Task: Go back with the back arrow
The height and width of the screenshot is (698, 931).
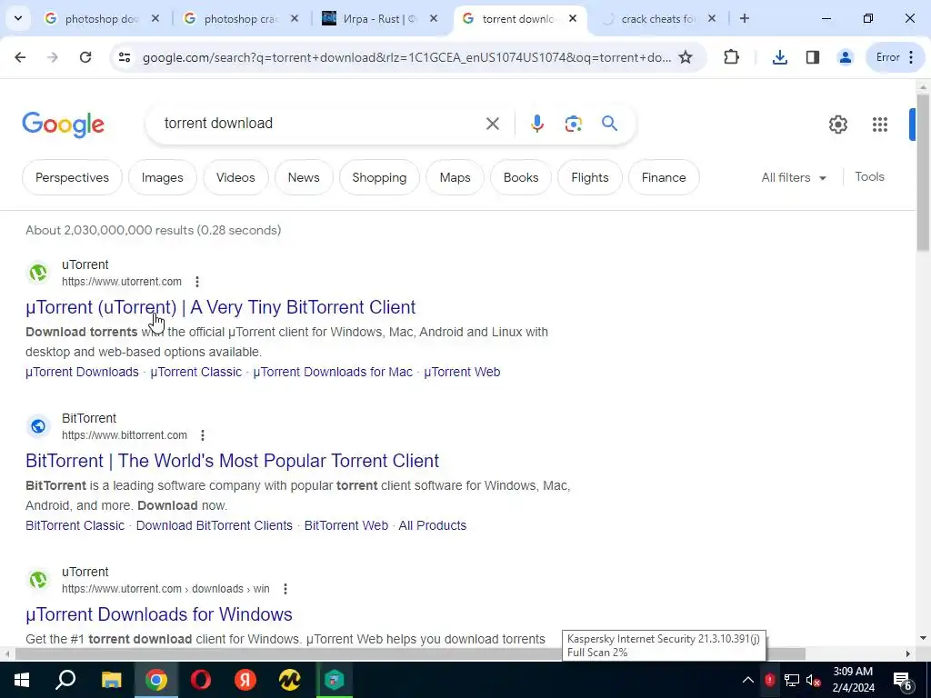Action: (x=20, y=57)
